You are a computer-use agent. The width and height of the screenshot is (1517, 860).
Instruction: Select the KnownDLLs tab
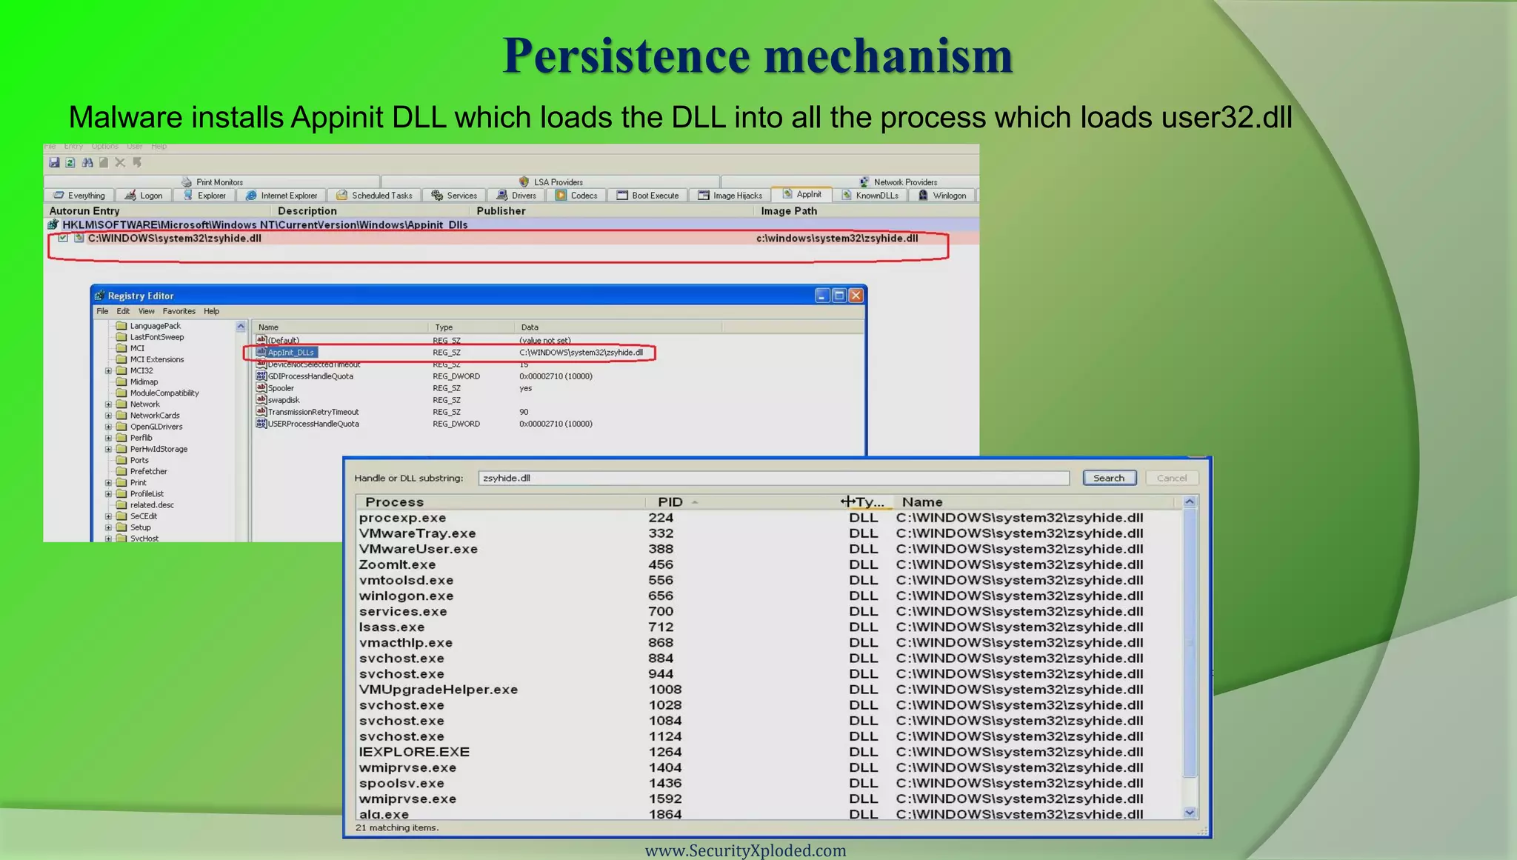click(870, 196)
